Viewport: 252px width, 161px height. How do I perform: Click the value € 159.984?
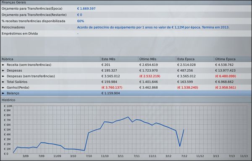[109, 82]
